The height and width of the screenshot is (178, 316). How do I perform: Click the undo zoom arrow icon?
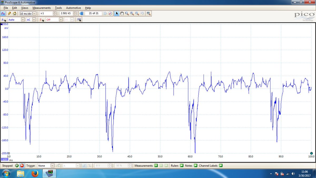click(142, 13)
